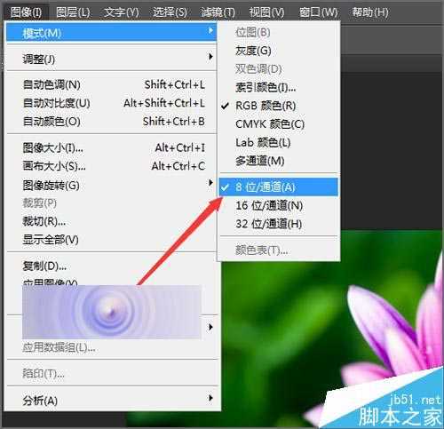
Task: Select Lab 颜色(L) mode
Action: click(x=279, y=143)
